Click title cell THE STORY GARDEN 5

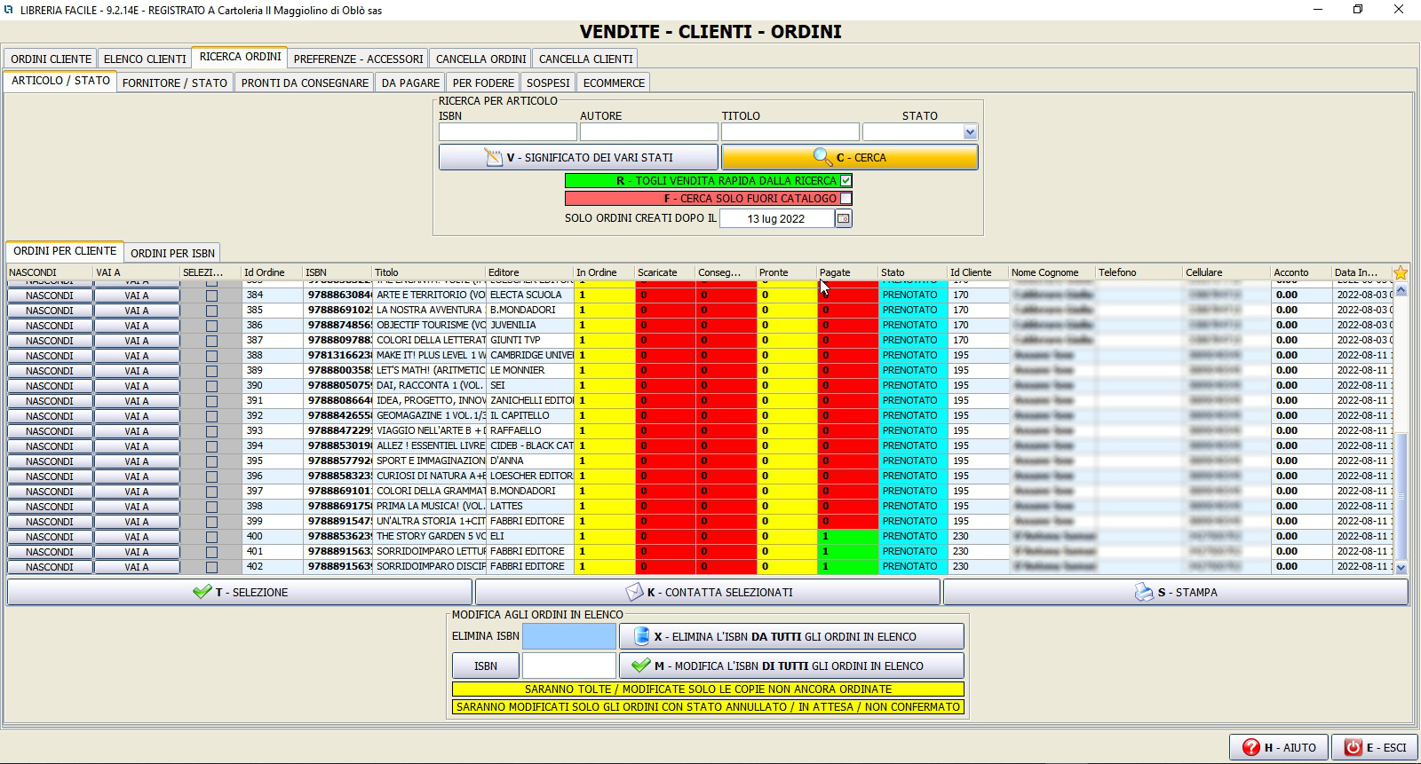coord(430,536)
